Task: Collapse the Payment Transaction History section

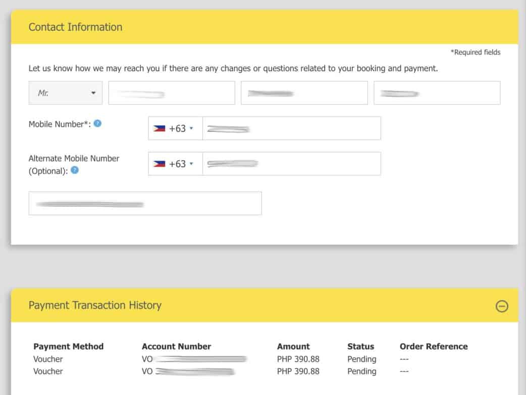Action: (502, 306)
